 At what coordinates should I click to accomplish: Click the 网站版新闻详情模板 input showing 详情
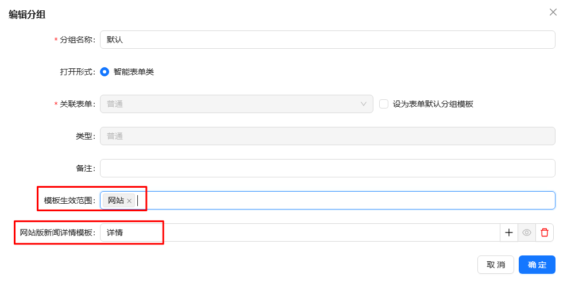pos(299,232)
